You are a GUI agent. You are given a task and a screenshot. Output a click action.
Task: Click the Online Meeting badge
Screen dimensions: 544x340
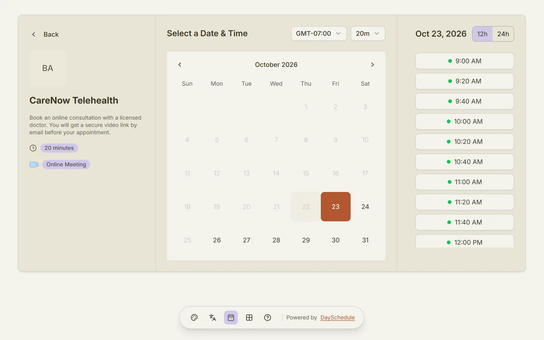(x=66, y=164)
